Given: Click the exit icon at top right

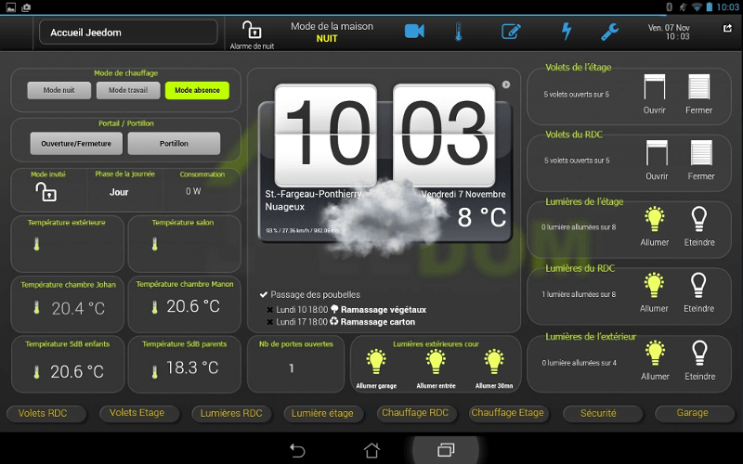Looking at the screenshot, I should (x=726, y=28).
